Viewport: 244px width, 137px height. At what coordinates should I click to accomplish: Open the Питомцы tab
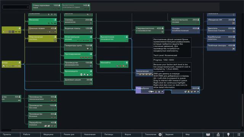pos(112,134)
